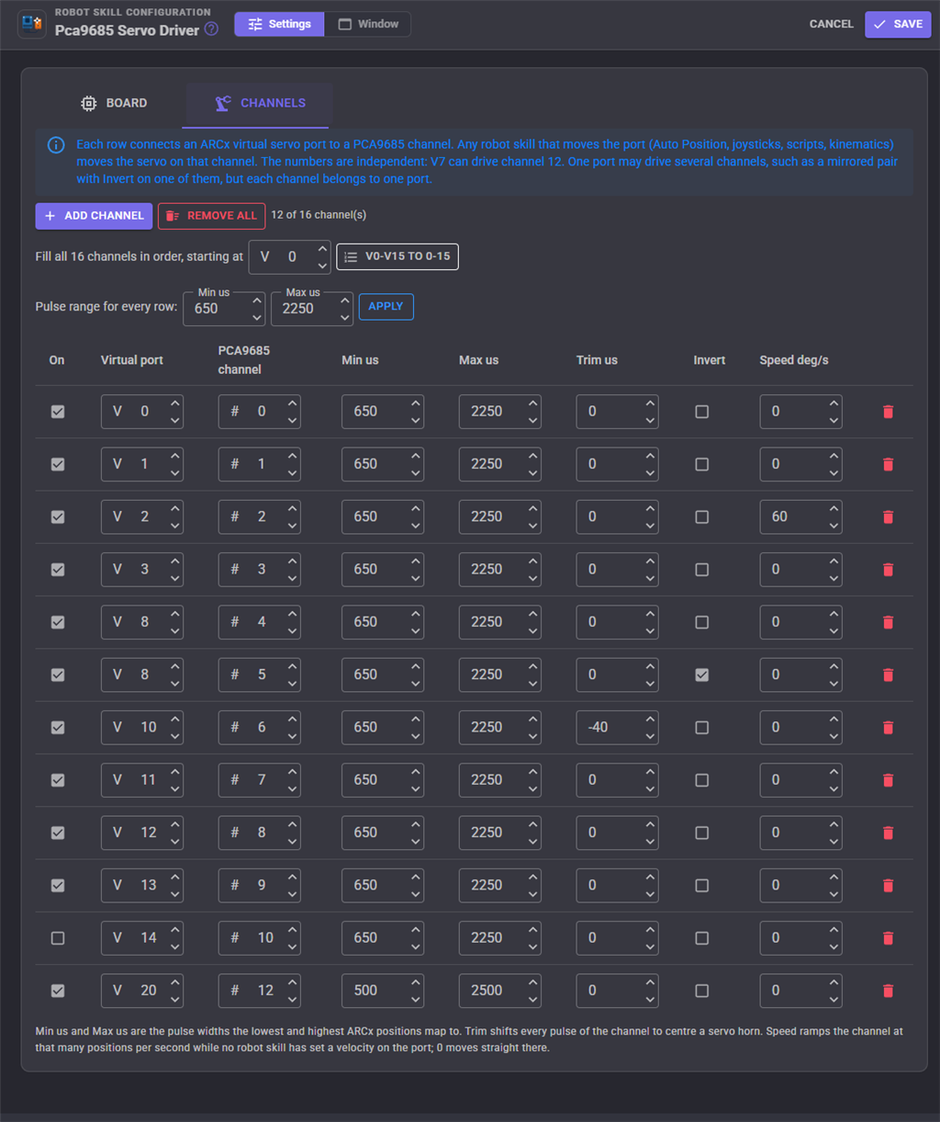Delete the row for virtual port V13
This screenshot has width=940, height=1122.
pyautogui.click(x=888, y=885)
